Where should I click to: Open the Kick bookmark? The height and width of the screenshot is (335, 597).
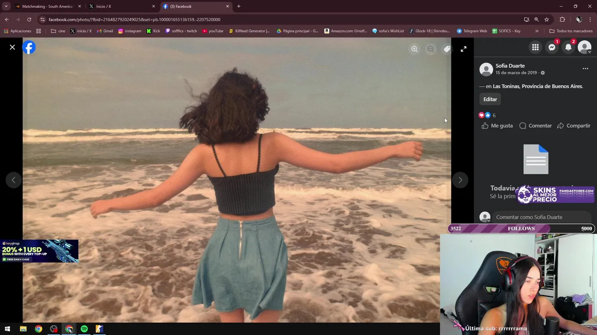pos(153,31)
